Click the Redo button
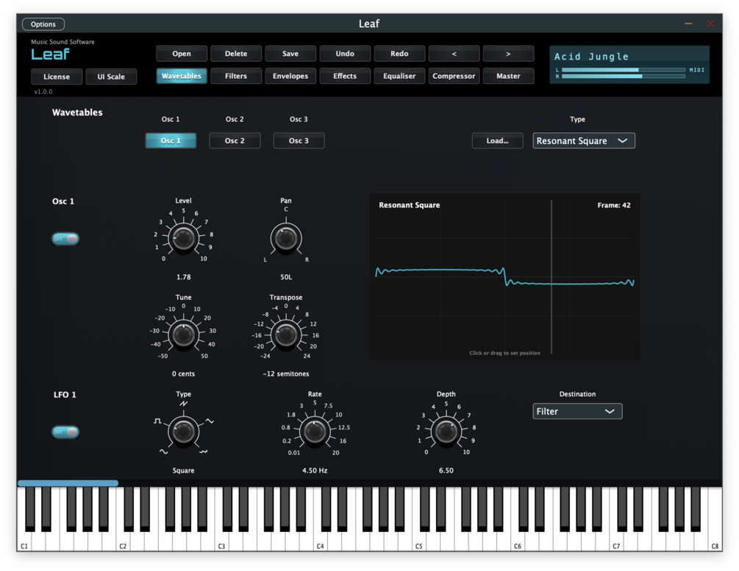 (399, 54)
